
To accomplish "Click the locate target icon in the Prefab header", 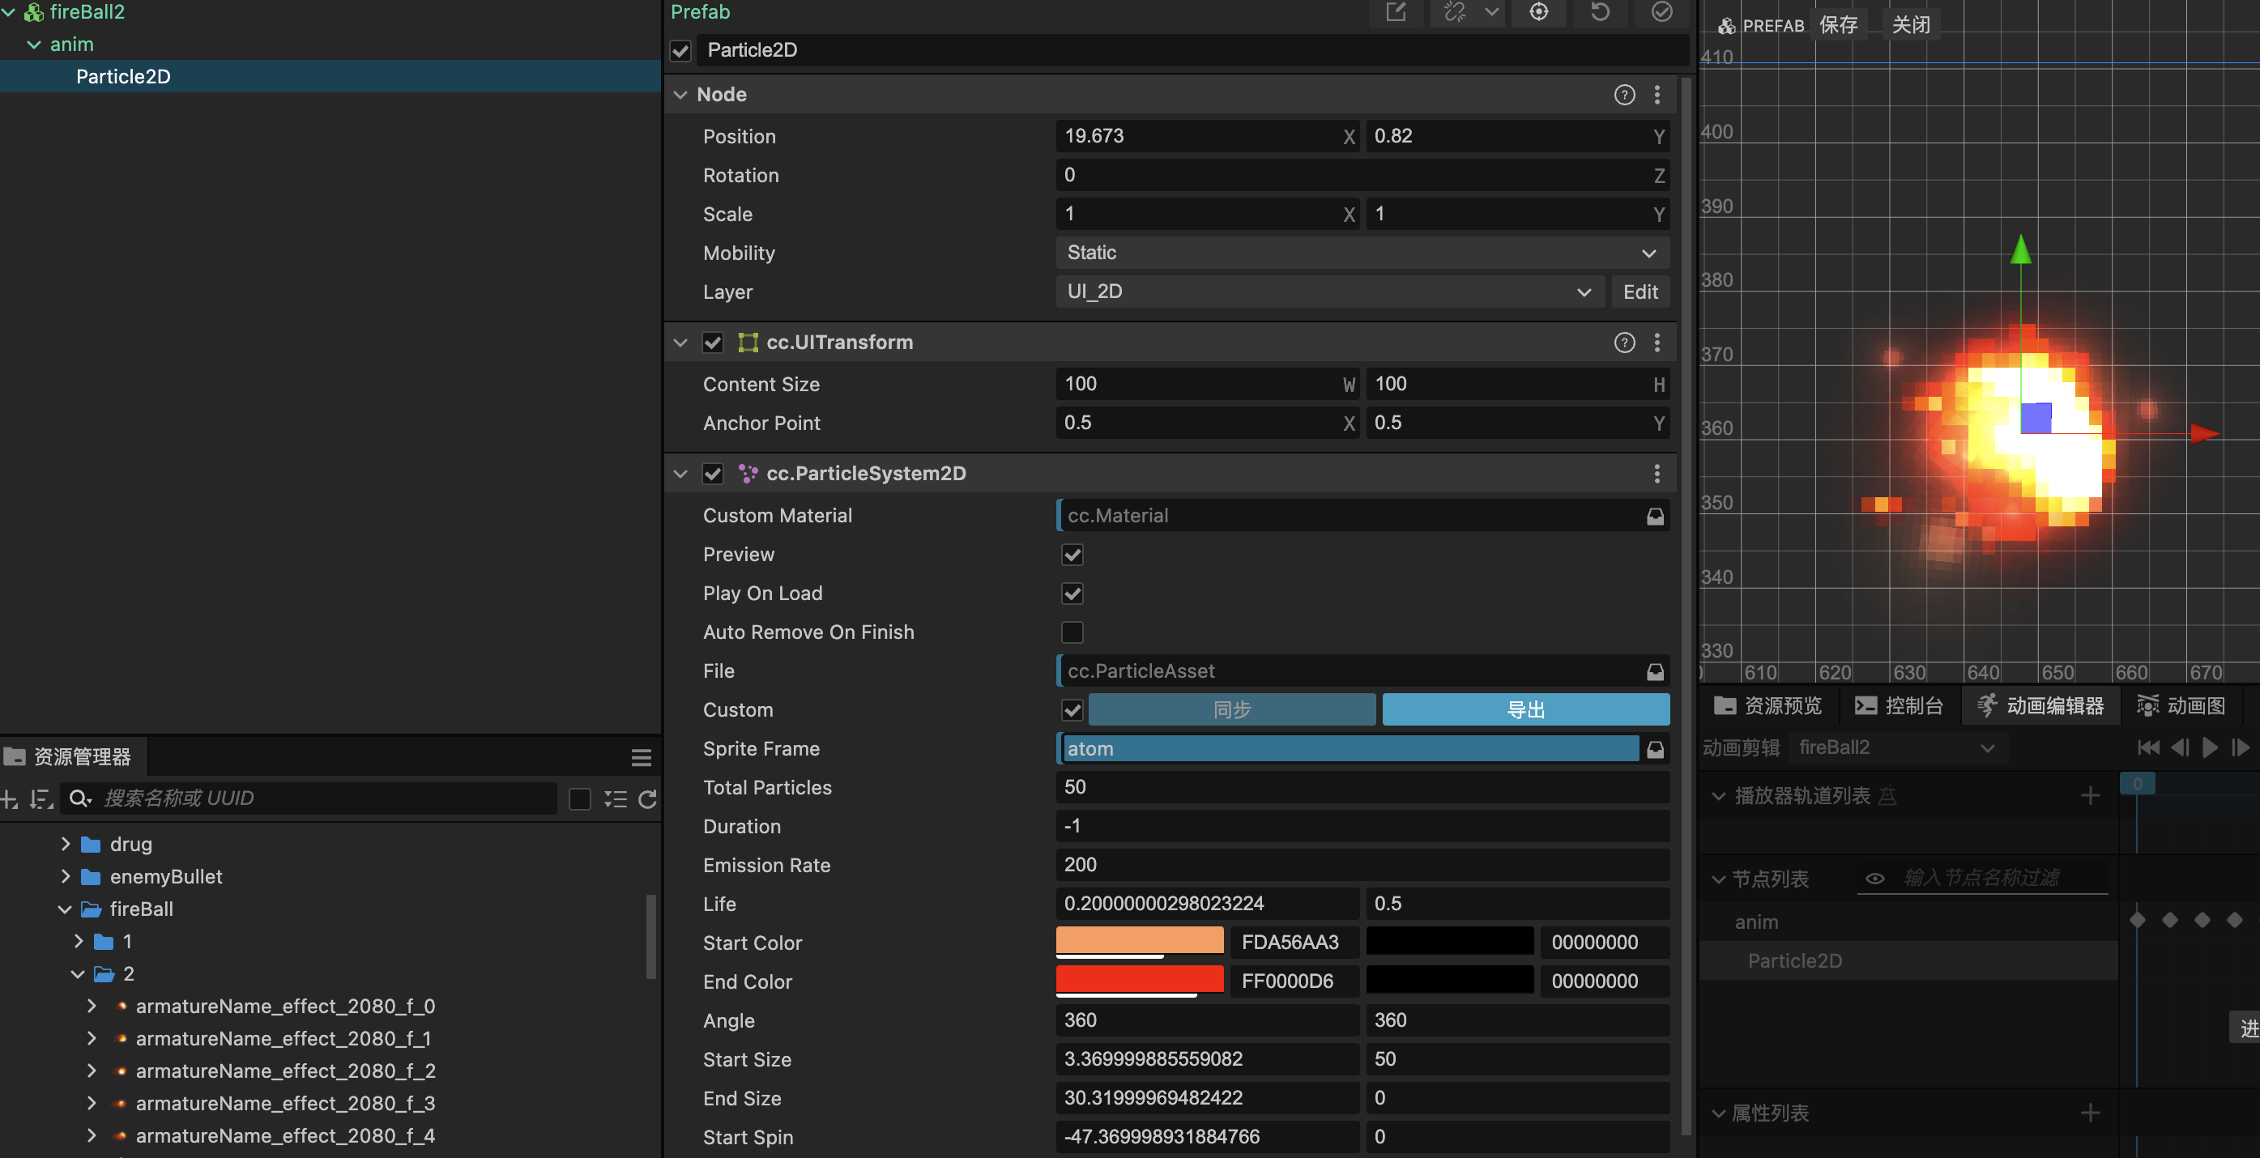I will click(1539, 12).
